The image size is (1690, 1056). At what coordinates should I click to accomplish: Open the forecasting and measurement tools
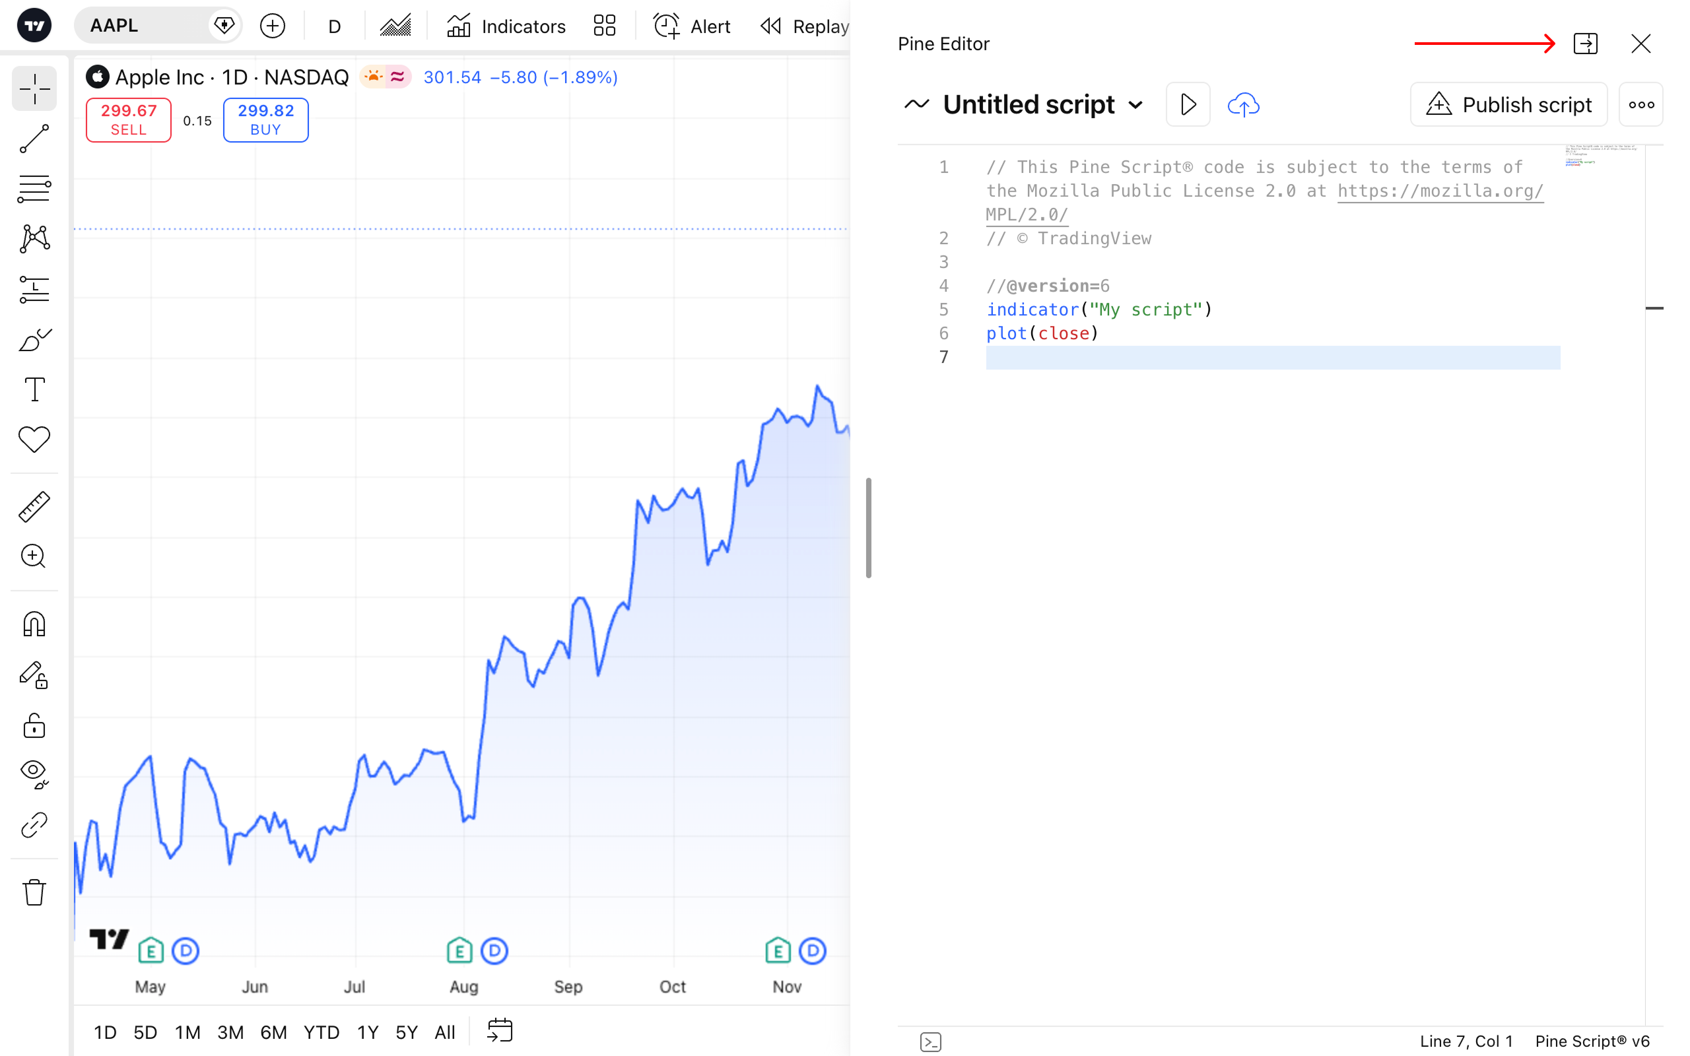[x=34, y=289]
